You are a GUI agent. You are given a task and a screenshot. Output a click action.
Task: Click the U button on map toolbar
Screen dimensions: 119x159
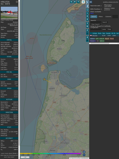tap(71, 2)
